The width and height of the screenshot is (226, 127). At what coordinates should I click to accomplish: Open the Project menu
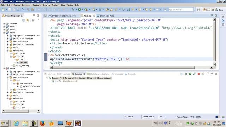[x=55, y=5]
